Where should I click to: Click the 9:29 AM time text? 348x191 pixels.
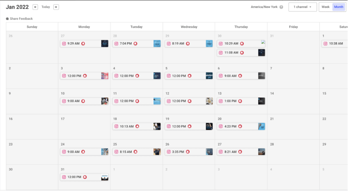[73, 43]
